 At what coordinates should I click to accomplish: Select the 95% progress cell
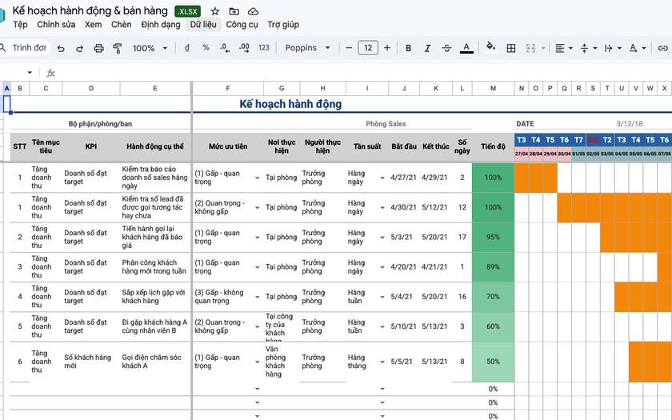pos(494,237)
